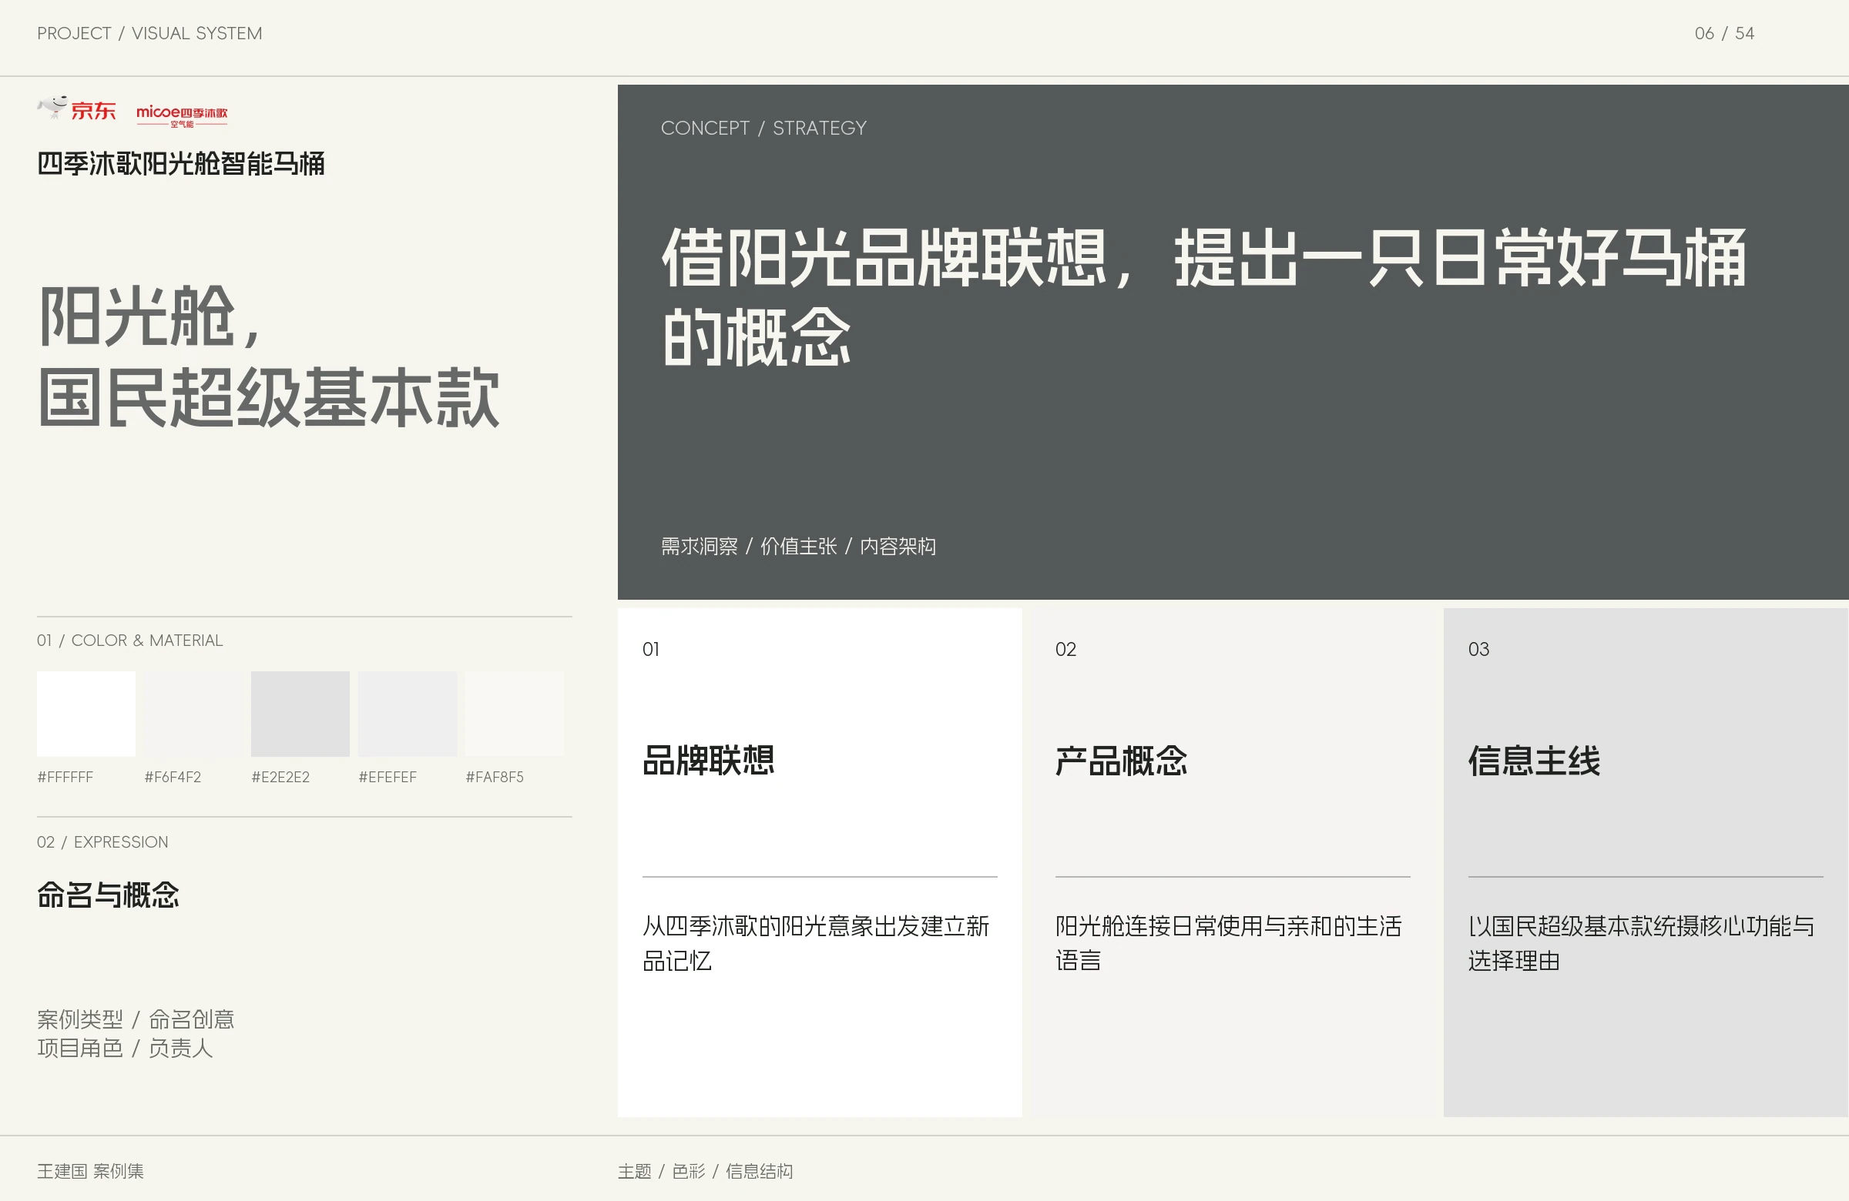Click the #E2E2E2 hex code label
The width and height of the screenshot is (1849, 1201).
point(280,777)
